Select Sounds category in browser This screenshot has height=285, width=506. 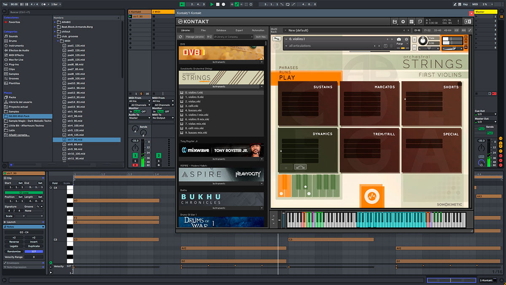pos(13,36)
